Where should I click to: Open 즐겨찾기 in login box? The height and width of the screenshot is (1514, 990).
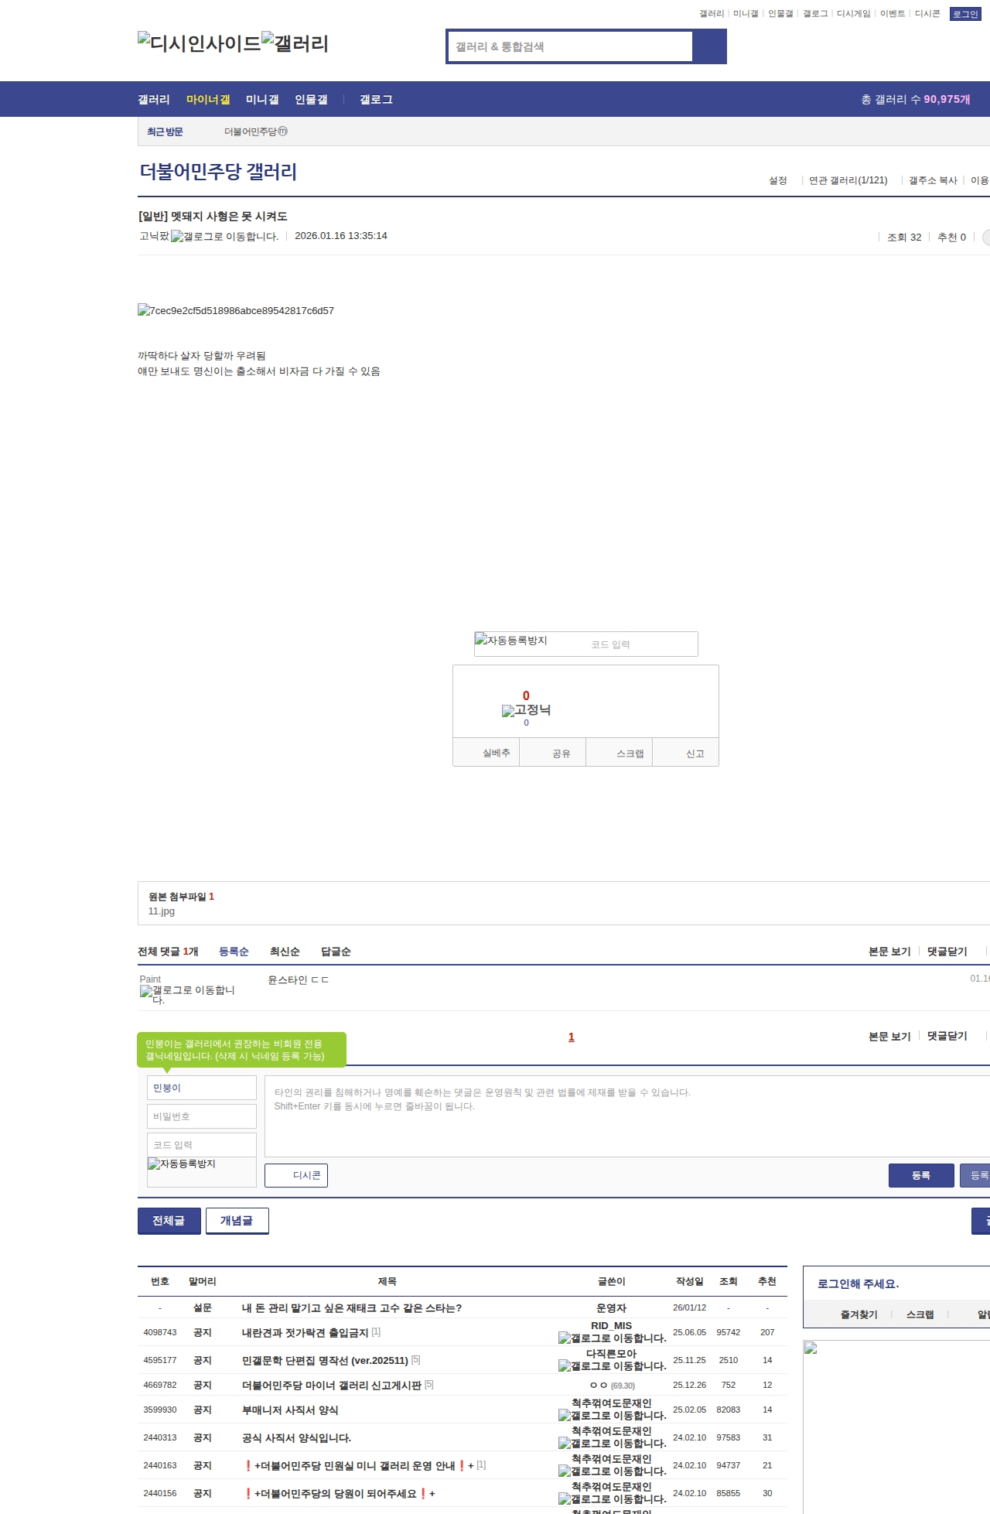coord(859,1314)
